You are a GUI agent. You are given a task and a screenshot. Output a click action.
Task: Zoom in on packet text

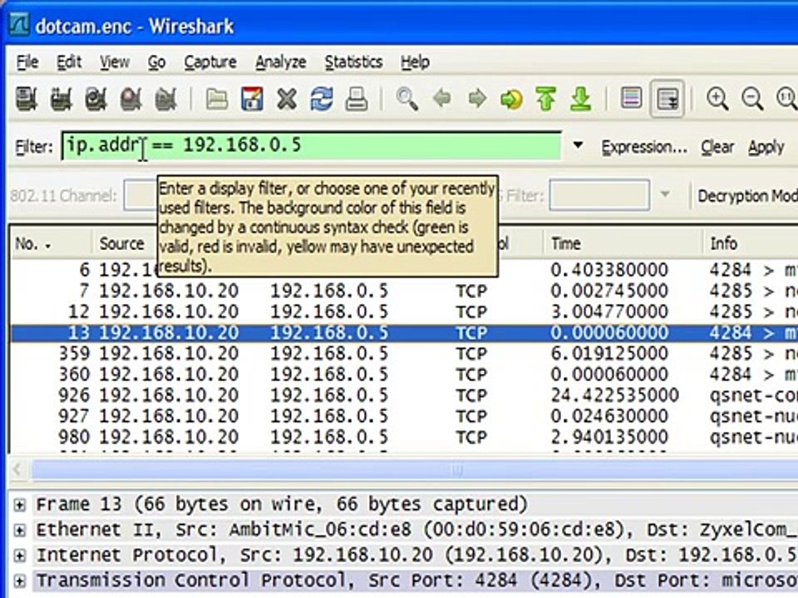[x=717, y=99]
